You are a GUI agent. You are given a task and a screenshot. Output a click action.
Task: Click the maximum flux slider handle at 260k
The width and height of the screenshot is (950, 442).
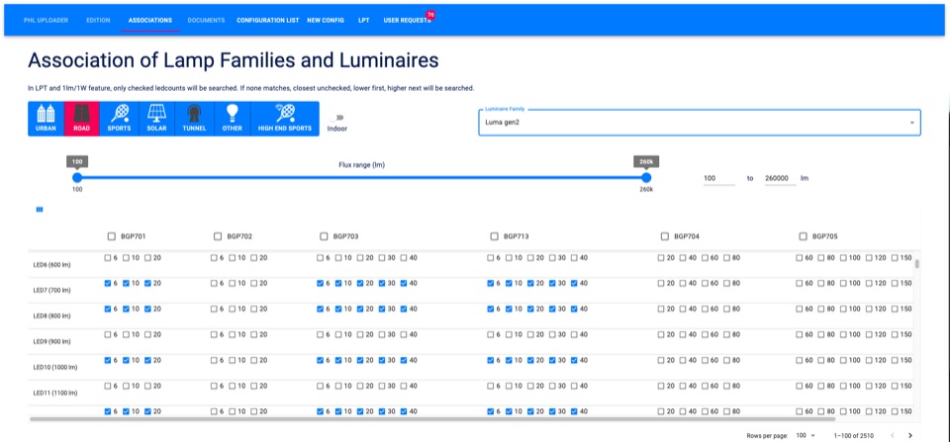pos(646,177)
